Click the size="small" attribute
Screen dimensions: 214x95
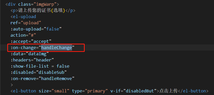pyautogui.click(x=54, y=91)
